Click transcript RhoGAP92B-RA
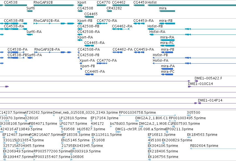The image size is (236, 161). tap(54, 24)
